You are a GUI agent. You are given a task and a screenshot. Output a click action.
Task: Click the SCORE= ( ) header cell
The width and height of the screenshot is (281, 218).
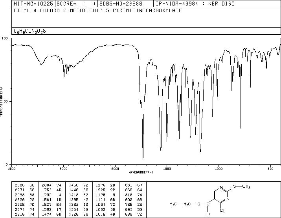pos(76,4)
